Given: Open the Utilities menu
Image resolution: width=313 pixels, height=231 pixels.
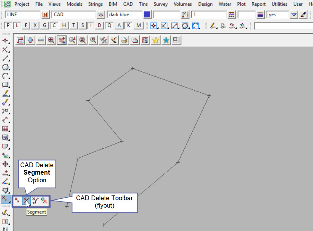Looking at the screenshot, I should pyautogui.click(x=279, y=4).
